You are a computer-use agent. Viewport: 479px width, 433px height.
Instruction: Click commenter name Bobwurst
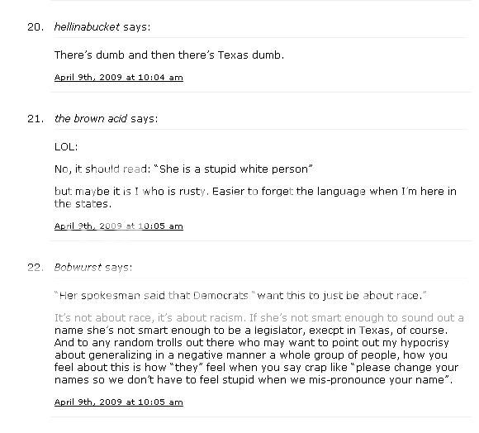point(78,268)
